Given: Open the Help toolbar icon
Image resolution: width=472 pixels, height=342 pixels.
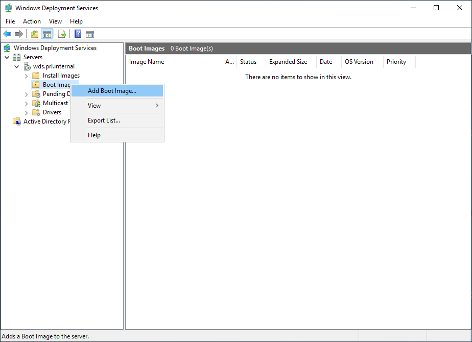Looking at the screenshot, I should pyautogui.click(x=78, y=34).
